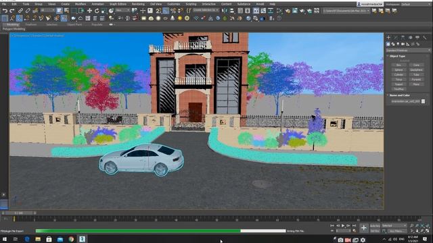This screenshot has height=243, width=433.
Task: Toggle Window/Crossing selection mode
Action: tap(81, 11)
